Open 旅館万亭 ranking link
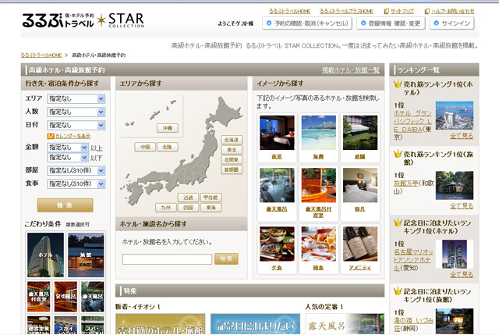This screenshot has width=499, height=335. pos(406,184)
